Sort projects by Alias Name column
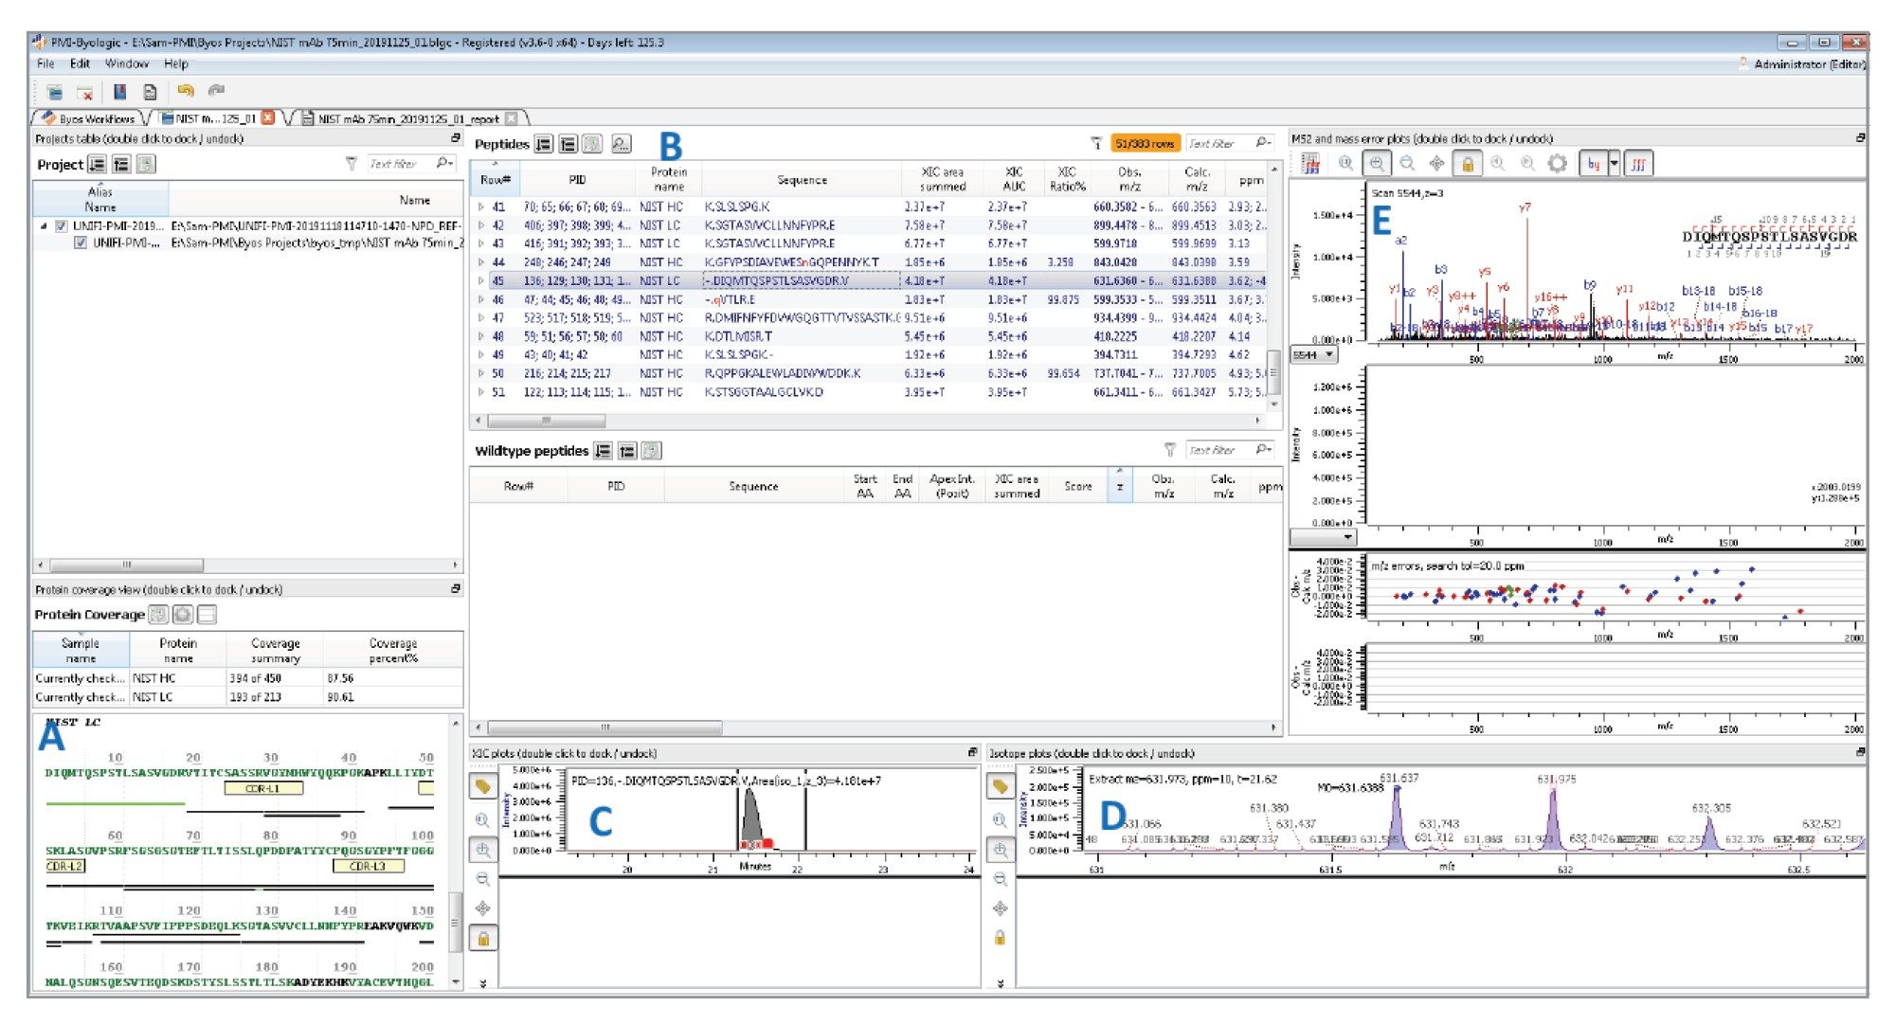The image size is (1895, 1024). [x=100, y=199]
